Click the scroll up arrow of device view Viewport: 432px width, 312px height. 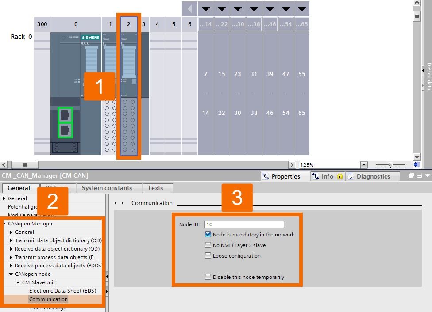click(x=417, y=3)
